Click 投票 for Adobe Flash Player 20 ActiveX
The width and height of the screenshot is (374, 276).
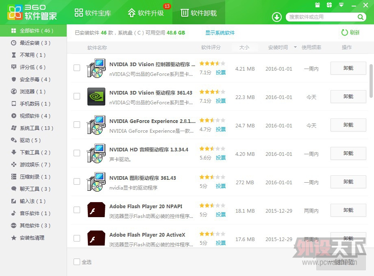(x=221, y=243)
